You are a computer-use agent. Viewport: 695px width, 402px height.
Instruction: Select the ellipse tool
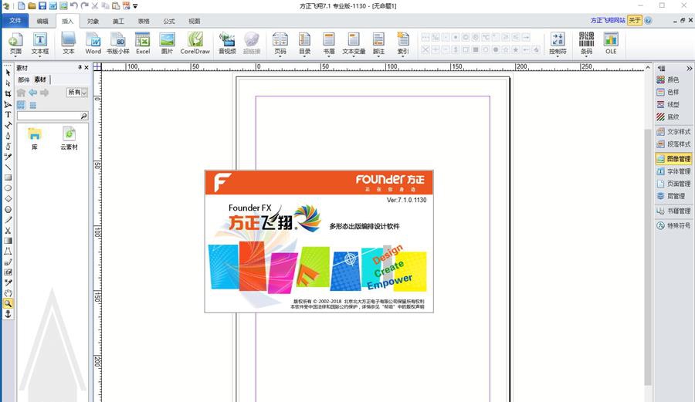[x=8, y=188]
